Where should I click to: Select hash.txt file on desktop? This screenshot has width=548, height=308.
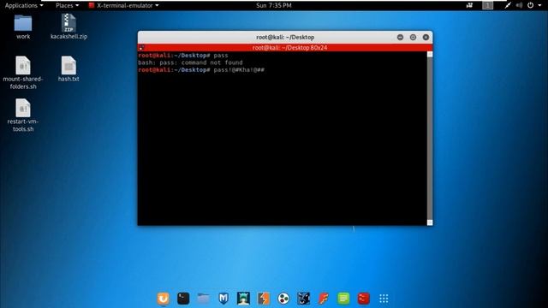point(68,69)
